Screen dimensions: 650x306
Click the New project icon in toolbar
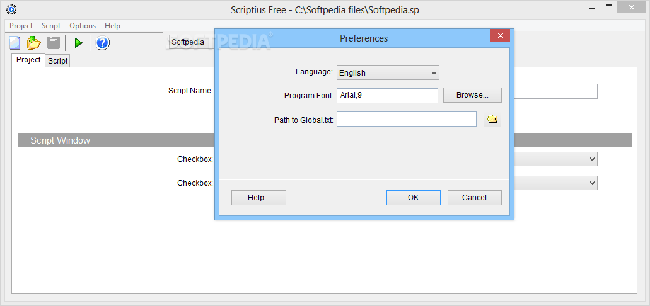tap(15, 43)
